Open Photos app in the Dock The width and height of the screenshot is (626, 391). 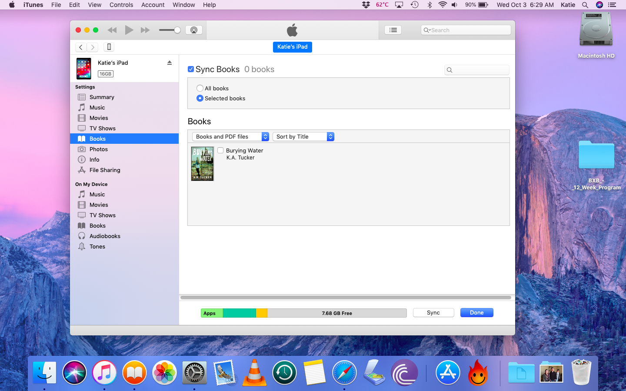coord(164,373)
